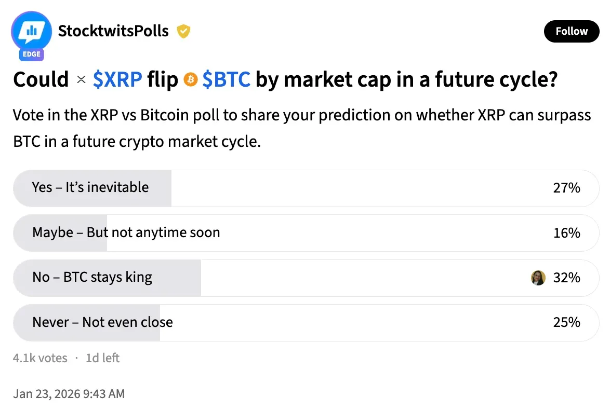Vote "Yes – It's inevitable"

(x=90, y=187)
